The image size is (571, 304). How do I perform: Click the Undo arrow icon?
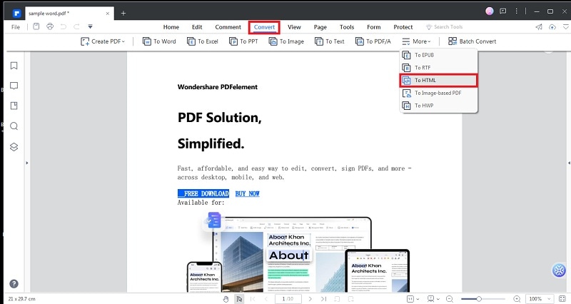pyautogui.click(x=64, y=26)
